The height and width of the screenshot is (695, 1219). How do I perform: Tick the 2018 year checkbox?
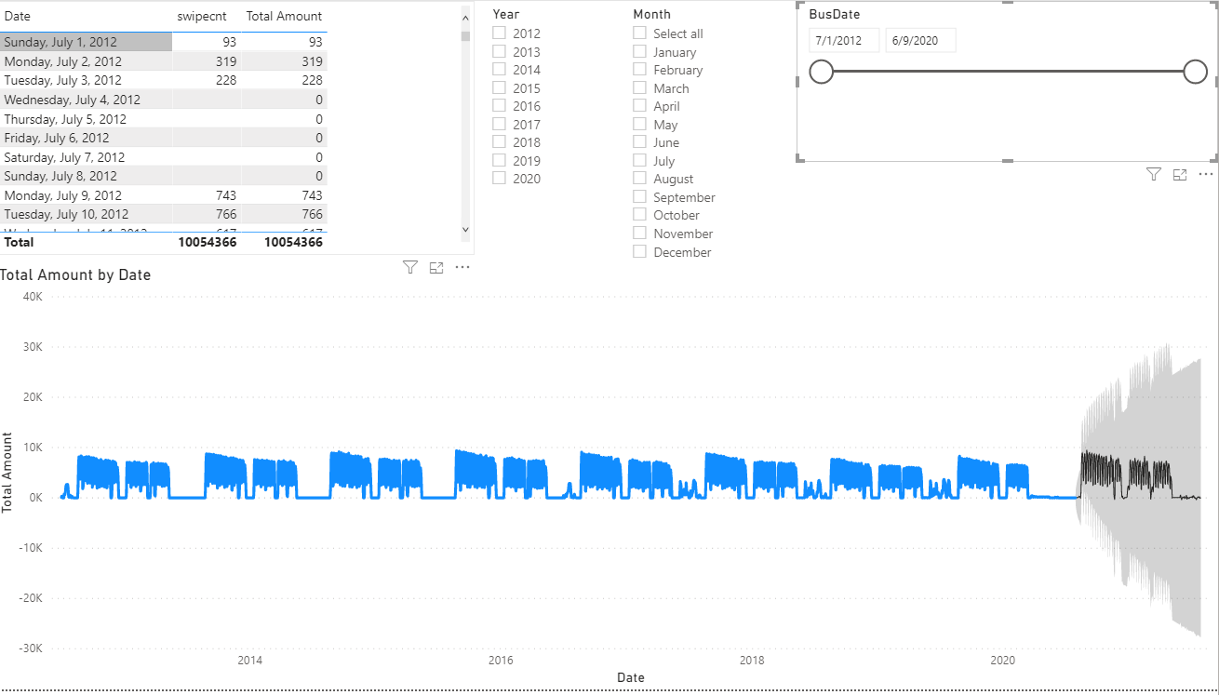click(x=500, y=141)
